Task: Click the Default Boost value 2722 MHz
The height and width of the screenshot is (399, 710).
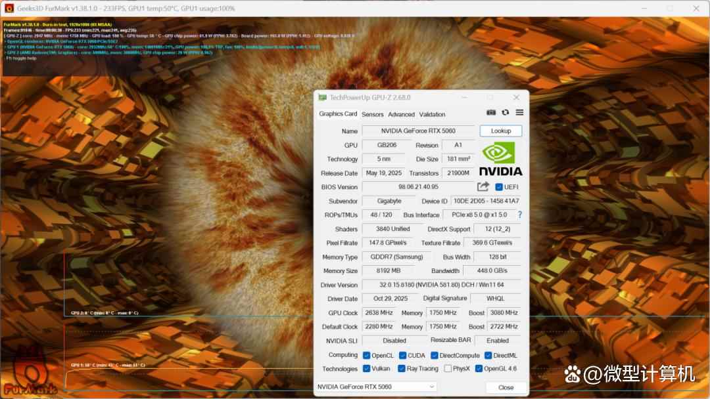Action: pos(504,327)
